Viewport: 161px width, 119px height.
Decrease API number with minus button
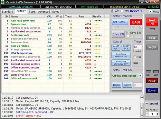coord(147,114)
